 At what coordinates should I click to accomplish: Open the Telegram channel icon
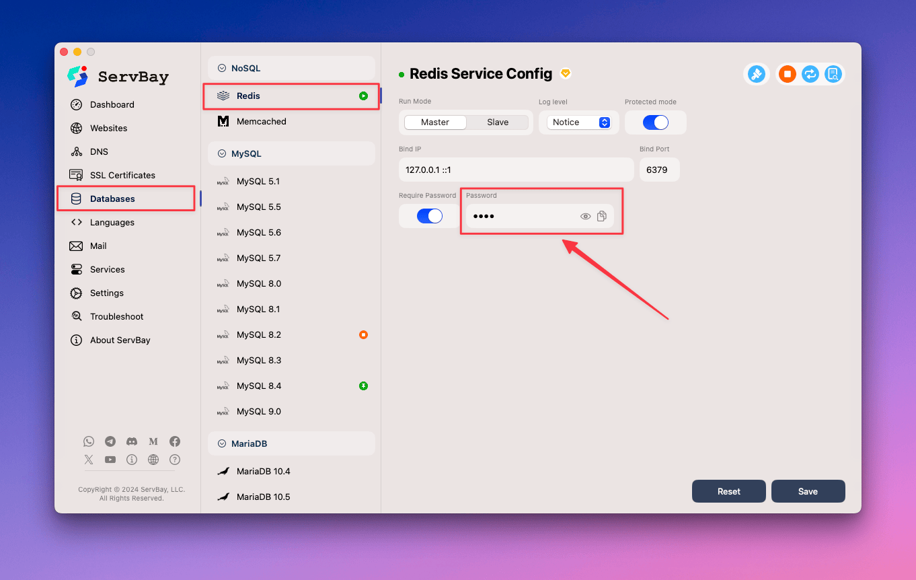(x=110, y=441)
